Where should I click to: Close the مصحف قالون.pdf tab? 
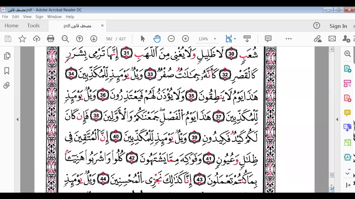102,26
